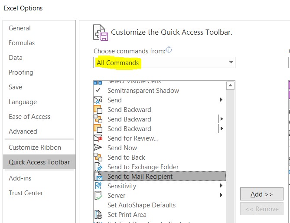Expand the Send submenu arrow

click(221, 100)
